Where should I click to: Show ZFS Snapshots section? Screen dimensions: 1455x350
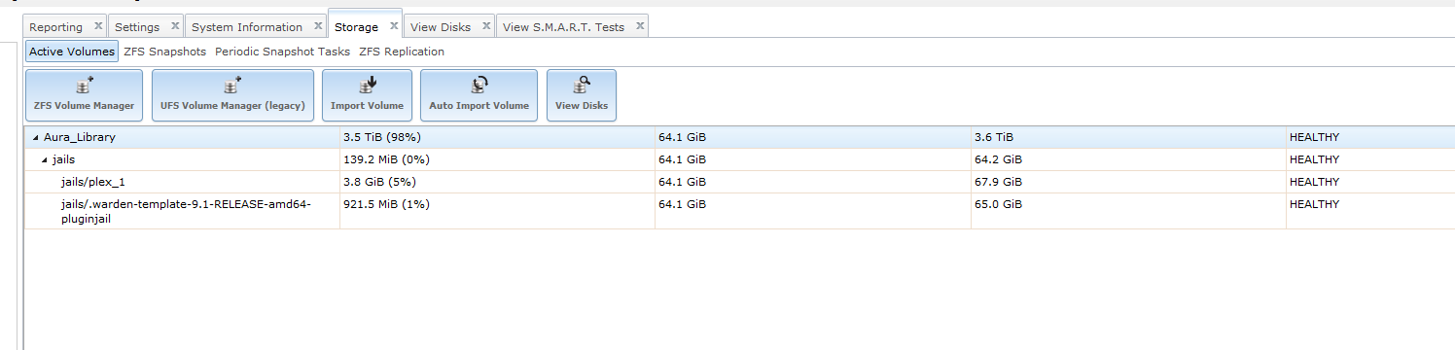pos(165,52)
